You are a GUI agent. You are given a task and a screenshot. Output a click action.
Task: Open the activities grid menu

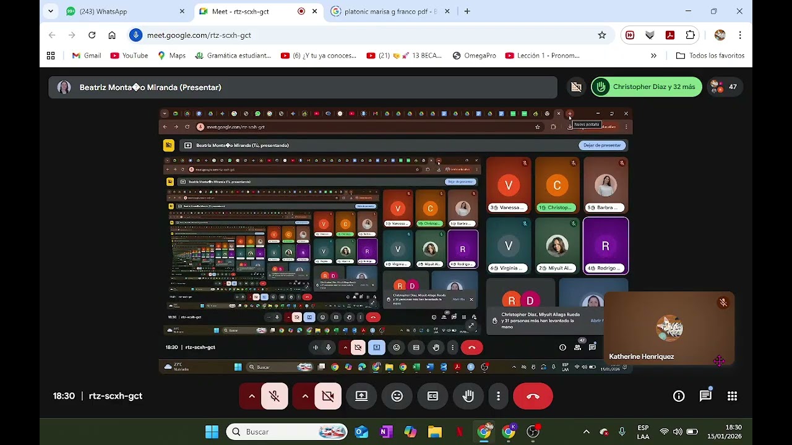point(732,396)
